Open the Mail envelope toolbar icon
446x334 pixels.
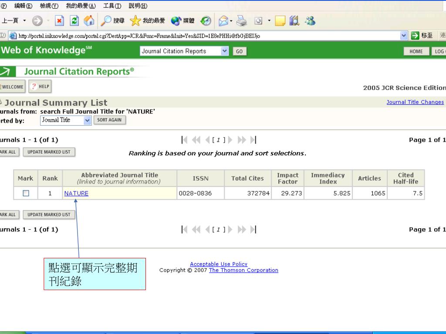pos(223,21)
